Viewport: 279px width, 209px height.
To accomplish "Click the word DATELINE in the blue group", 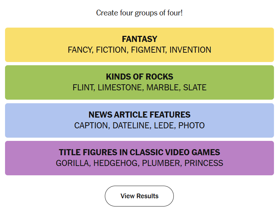I will (131, 126).
